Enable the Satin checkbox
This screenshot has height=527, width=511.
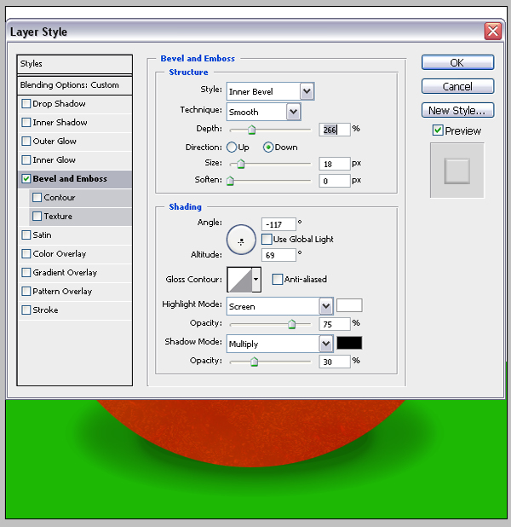[x=26, y=235]
